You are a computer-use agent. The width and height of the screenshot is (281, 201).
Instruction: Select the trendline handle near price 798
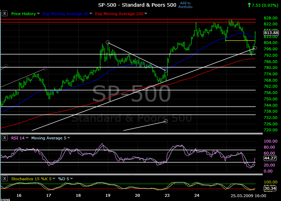pyautogui.click(x=255, y=48)
